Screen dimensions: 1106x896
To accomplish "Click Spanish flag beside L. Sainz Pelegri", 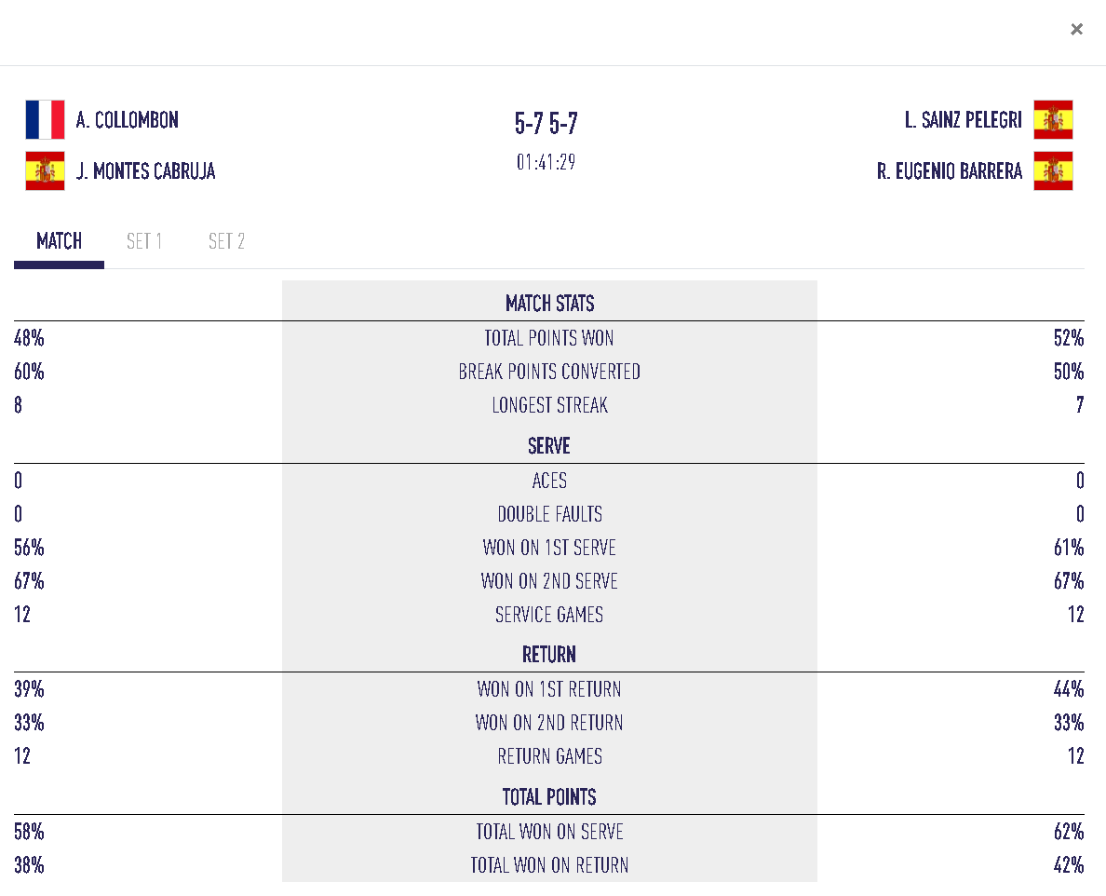I will coord(1053,119).
